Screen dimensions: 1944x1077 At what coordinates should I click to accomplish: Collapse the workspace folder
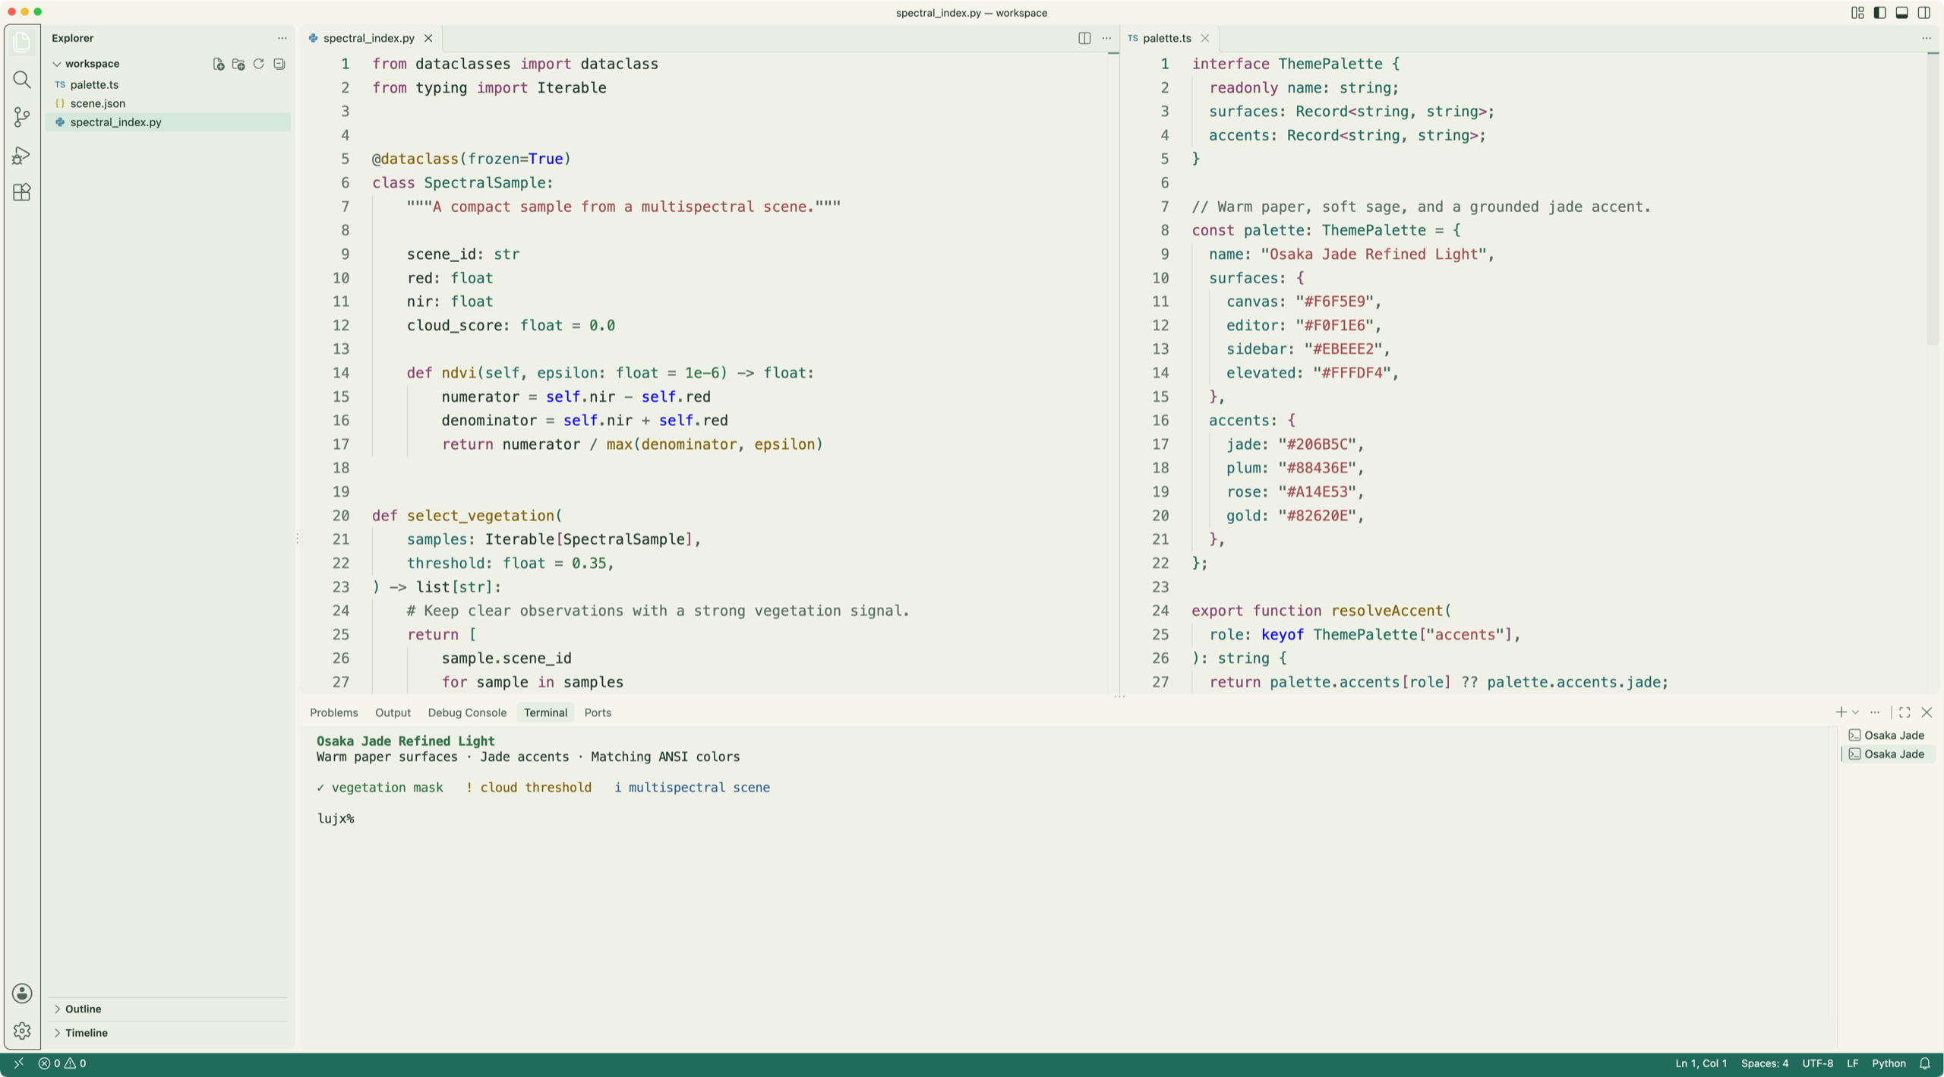coord(57,64)
